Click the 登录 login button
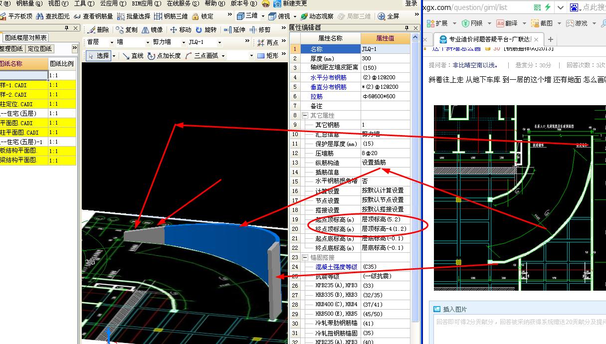 point(411,3)
